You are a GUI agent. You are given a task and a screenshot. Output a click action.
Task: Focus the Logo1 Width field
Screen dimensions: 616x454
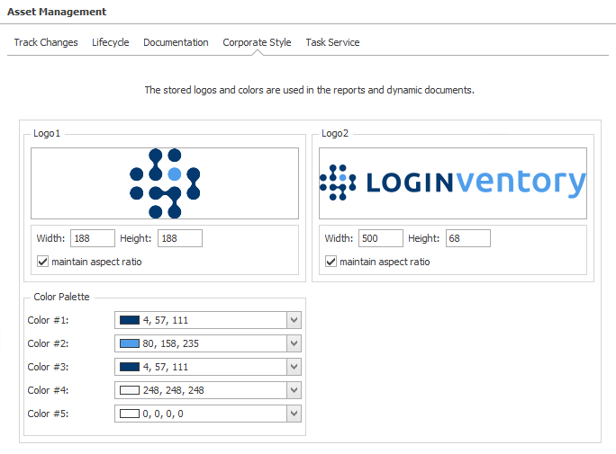93,238
